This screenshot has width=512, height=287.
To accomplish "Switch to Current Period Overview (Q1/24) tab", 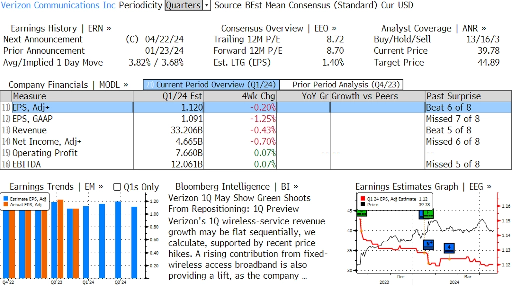I will (211, 85).
